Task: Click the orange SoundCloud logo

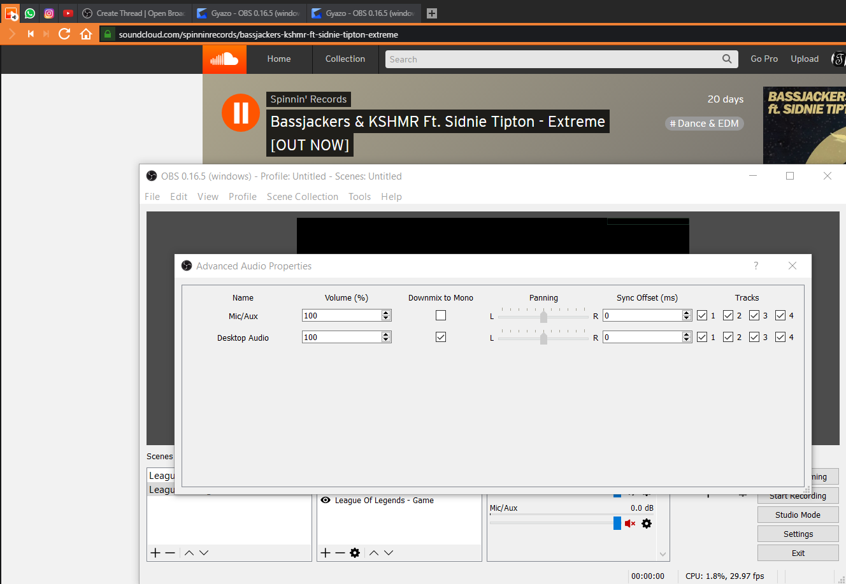Action: [224, 59]
